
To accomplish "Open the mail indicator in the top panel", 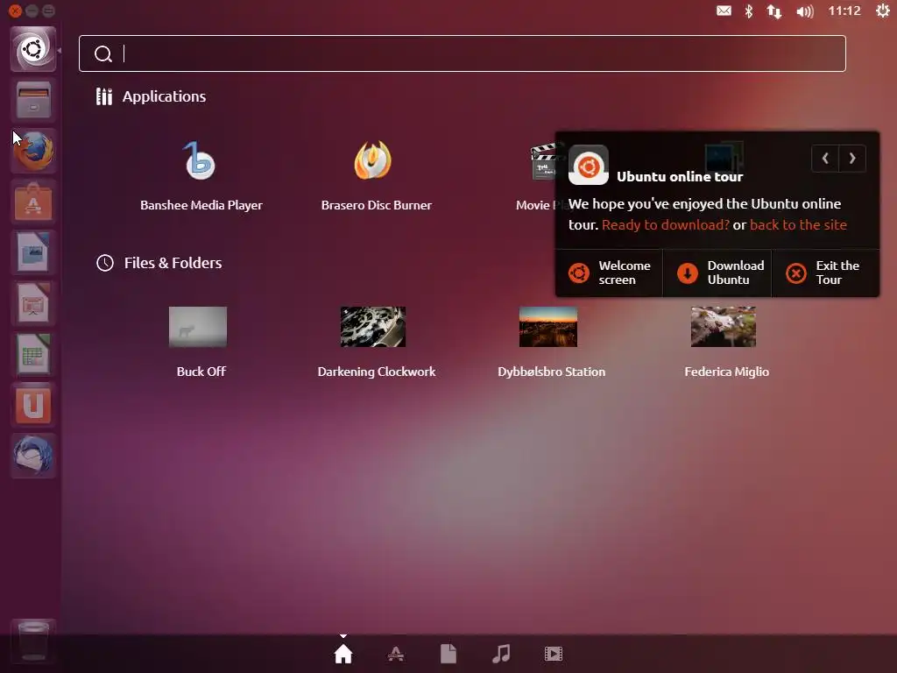I will pyautogui.click(x=724, y=11).
